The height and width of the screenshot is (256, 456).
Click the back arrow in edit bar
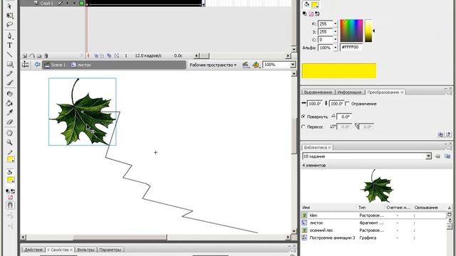coord(37,65)
